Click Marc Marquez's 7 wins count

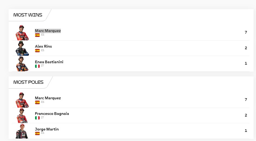coord(246,32)
